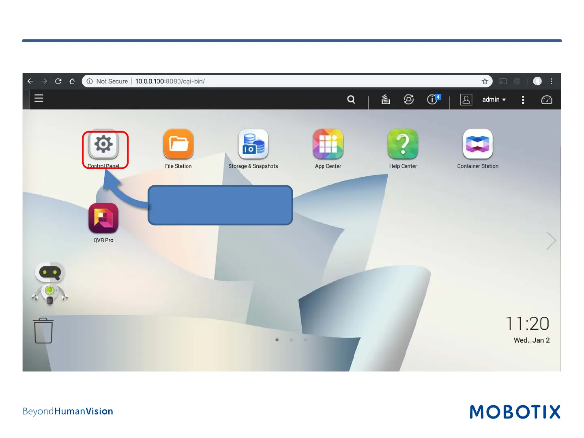Open the desktop trash can
Screen dimensions: 584x438
[x=43, y=331]
